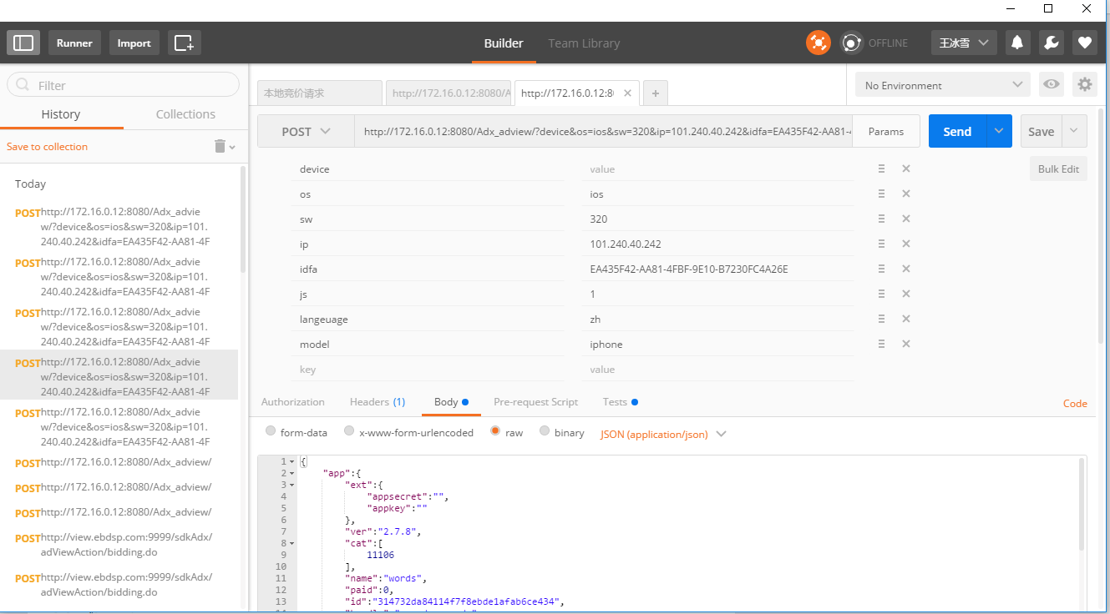
Task: Click the JSON editor vertical scrollbar
Action: pos(1082,504)
